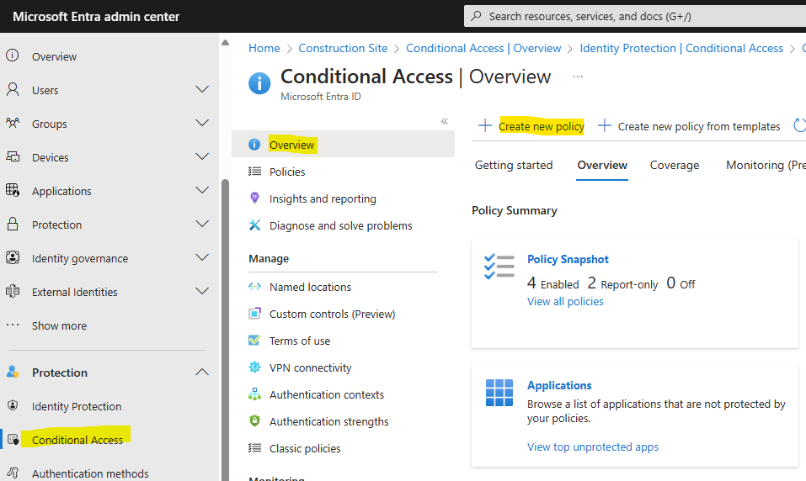The width and height of the screenshot is (806, 481).
Task: Click the Custom controls (Preview) icon
Action: click(254, 313)
